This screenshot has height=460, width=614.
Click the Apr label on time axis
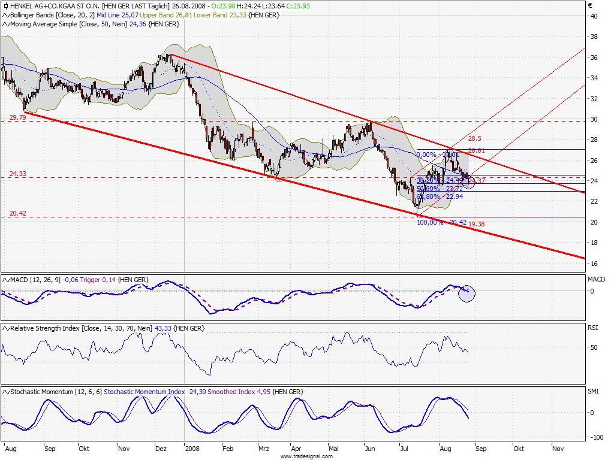(296, 449)
